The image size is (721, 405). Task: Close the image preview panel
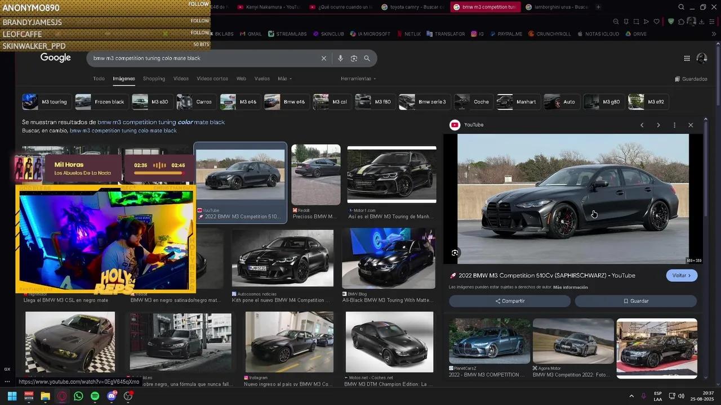coord(691,125)
